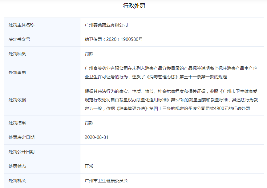
Task: Select the 处罚公开日期 label
Action: click(x=22, y=152)
